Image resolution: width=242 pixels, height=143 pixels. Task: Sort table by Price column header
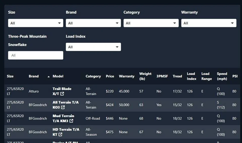tap(110, 76)
